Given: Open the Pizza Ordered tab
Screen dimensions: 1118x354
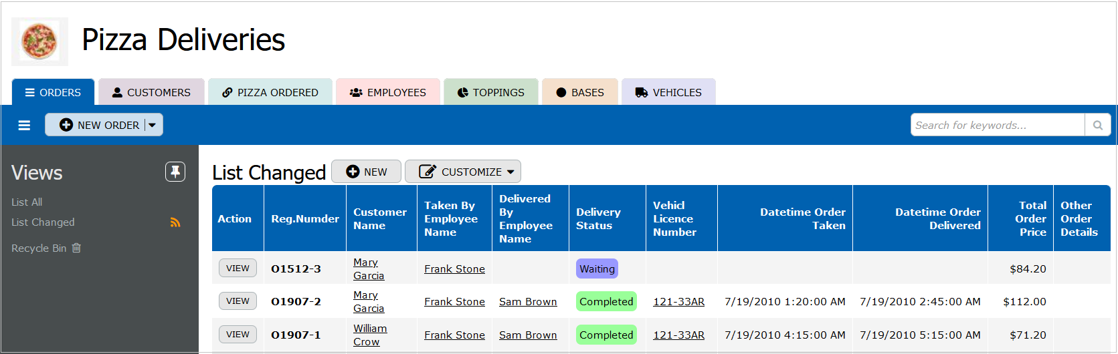Looking at the screenshot, I should (270, 92).
